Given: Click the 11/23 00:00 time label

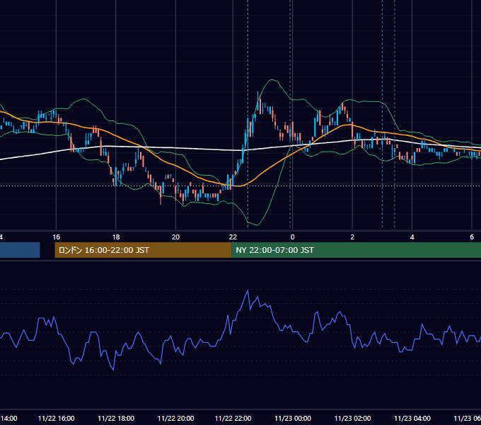Looking at the screenshot, I should [x=293, y=418].
